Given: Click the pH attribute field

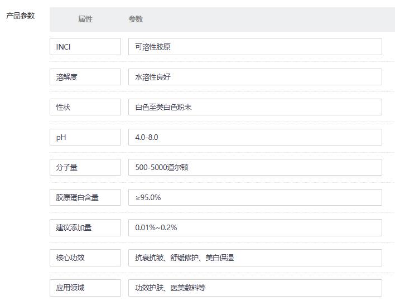Looking at the screenshot, I should tap(85, 137).
